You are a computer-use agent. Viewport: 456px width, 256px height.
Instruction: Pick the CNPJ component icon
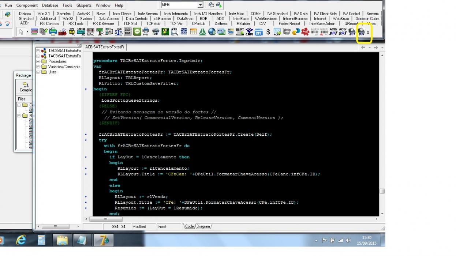250,32
